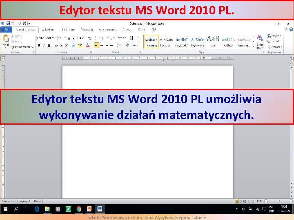Screen dimensions: 294x220
Task: Open the Plik tab
Action: [x=7, y=30]
